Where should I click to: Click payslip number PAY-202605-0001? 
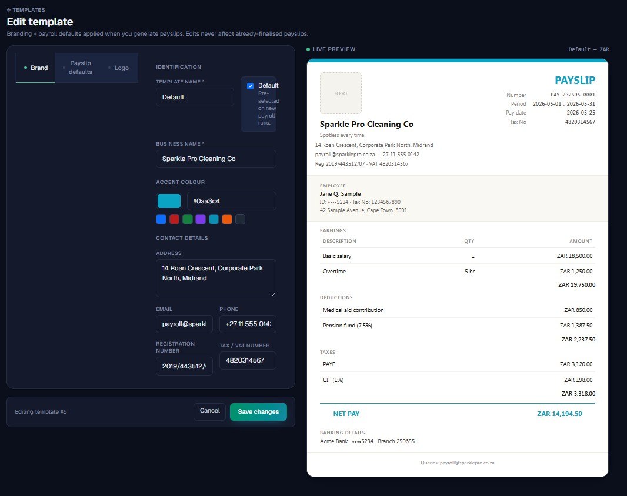(x=573, y=95)
